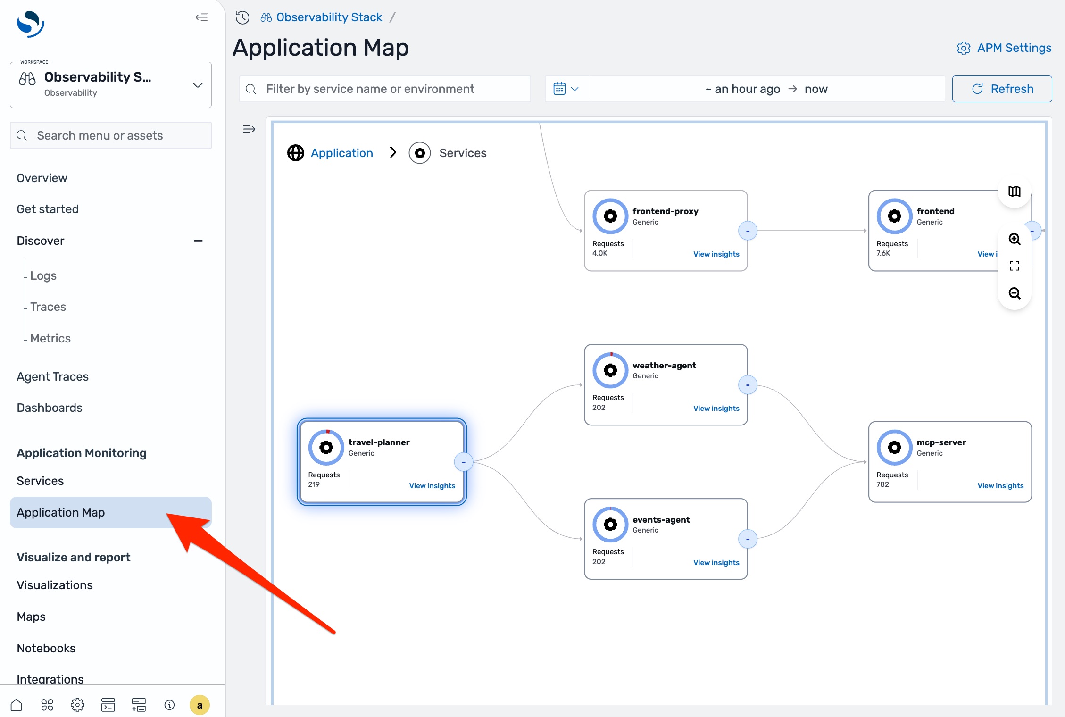Collapse the weather-agent outgoing connection
This screenshot has height=717, width=1065.
click(x=748, y=384)
